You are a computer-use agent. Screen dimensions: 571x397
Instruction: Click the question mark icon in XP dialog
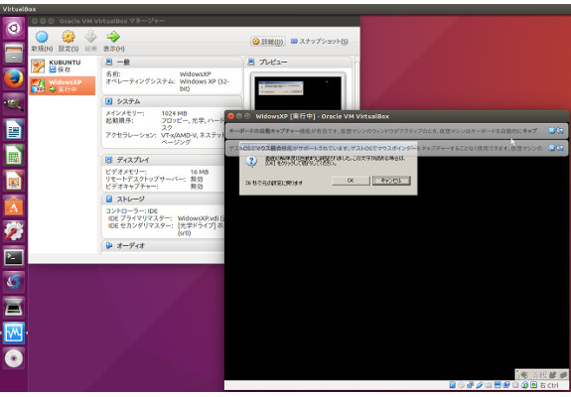coord(251,161)
